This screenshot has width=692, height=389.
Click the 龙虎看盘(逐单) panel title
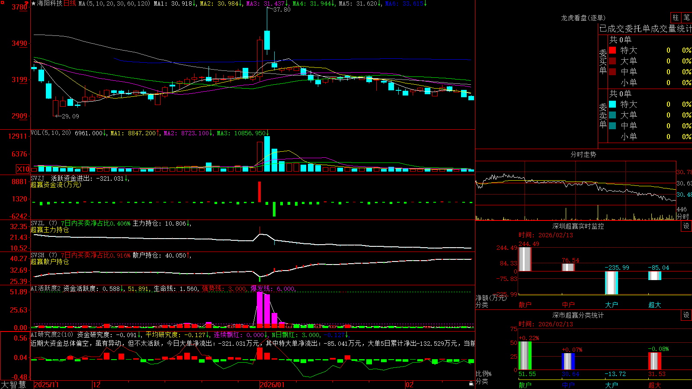[x=583, y=18]
